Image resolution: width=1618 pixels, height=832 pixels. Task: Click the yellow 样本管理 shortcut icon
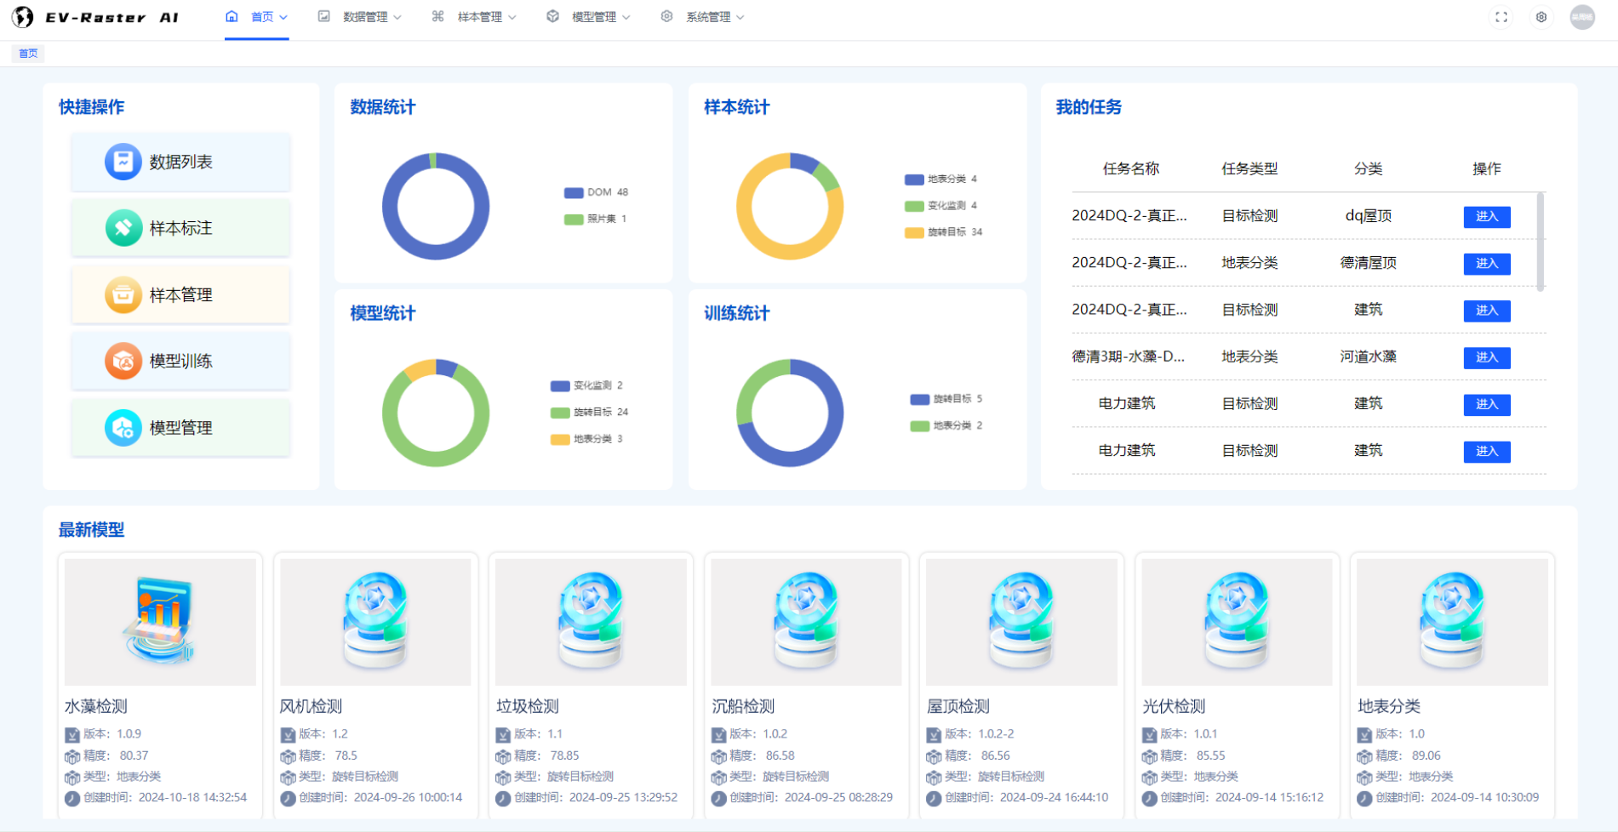click(x=123, y=294)
